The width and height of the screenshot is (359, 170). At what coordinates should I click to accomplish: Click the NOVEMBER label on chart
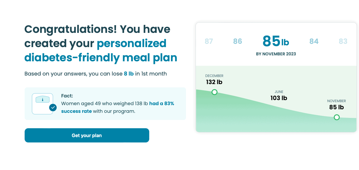pyautogui.click(x=336, y=101)
